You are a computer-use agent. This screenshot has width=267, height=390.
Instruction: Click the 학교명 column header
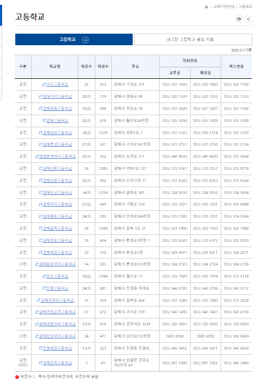point(55,66)
